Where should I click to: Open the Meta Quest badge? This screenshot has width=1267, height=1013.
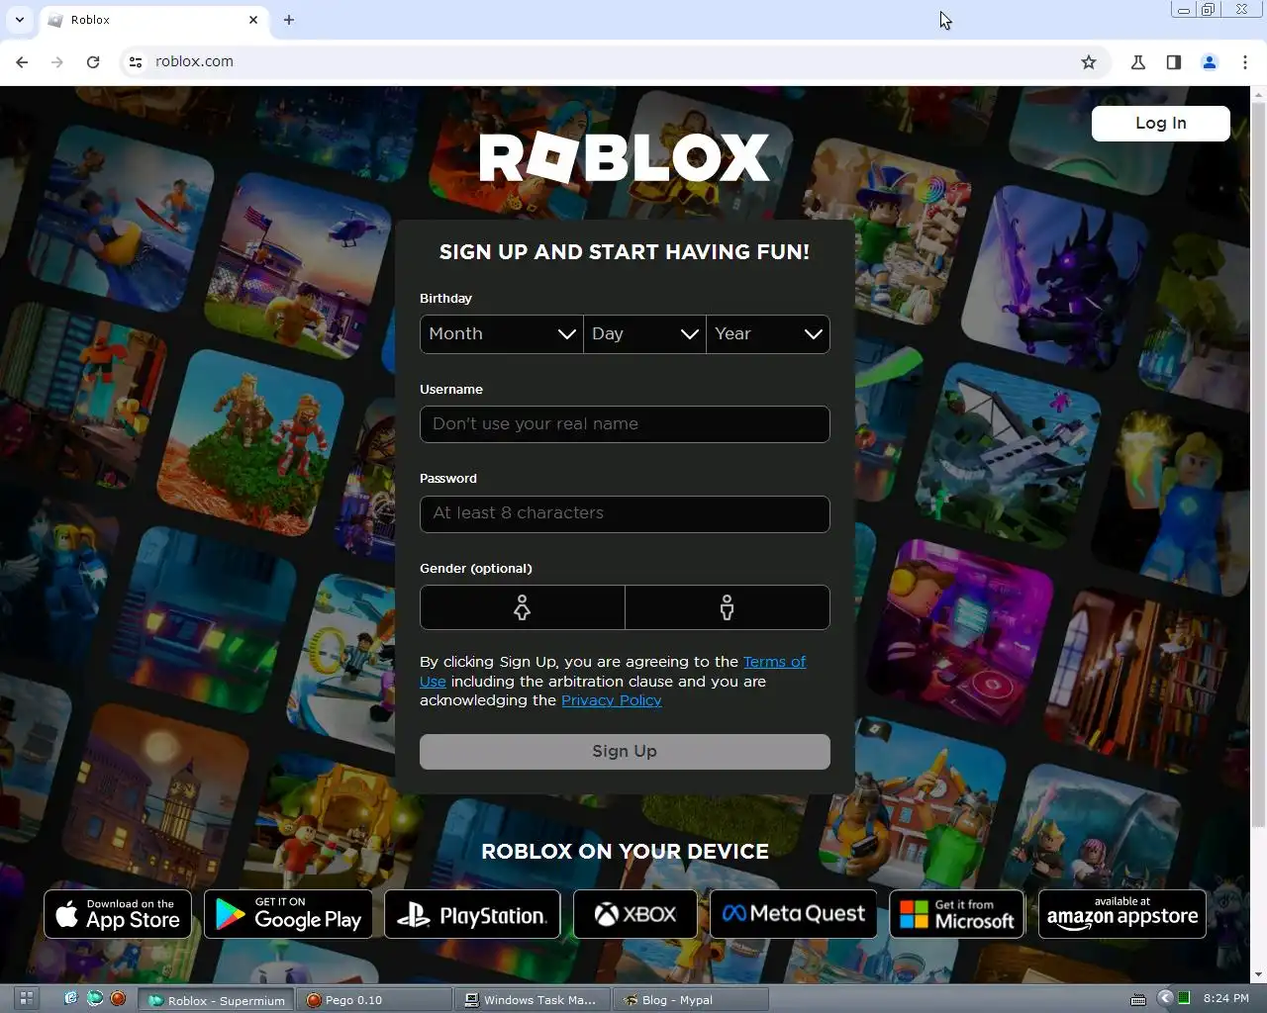click(x=794, y=914)
